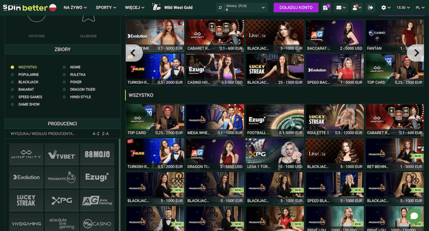The height and width of the screenshot is (231, 429).
Task: Go to previous carousel slide
Action: pos(134,53)
